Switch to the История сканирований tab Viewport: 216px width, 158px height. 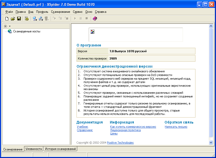click(60, 149)
